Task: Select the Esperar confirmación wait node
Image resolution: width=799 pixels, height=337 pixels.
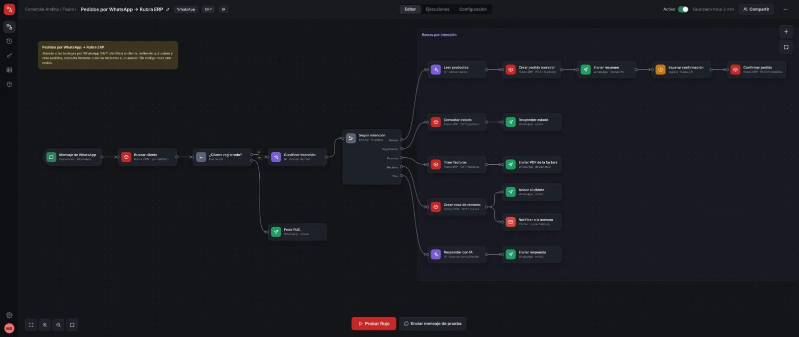Action: pyautogui.click(x=682, y=69)
